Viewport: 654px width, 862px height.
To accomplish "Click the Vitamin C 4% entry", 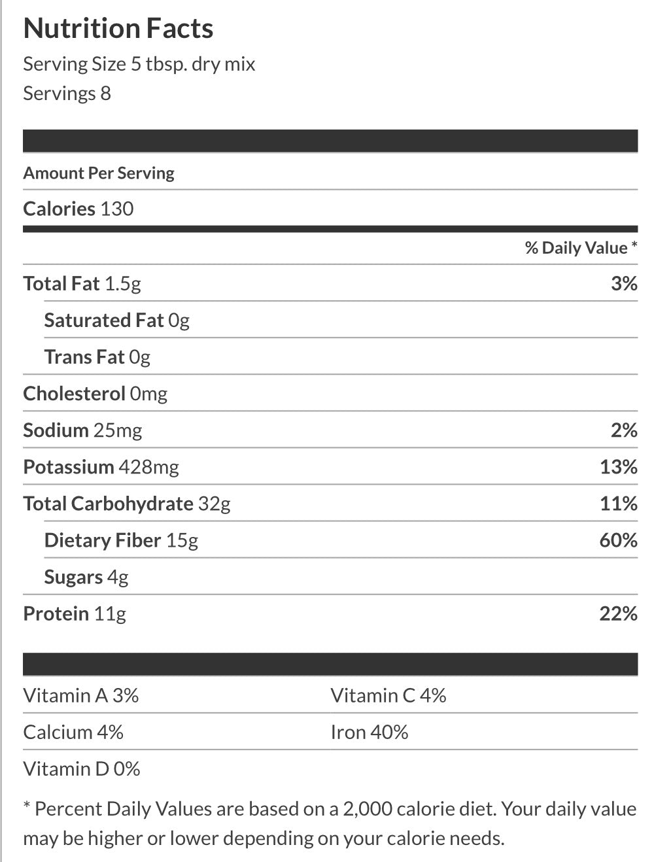I will point(388,695).
